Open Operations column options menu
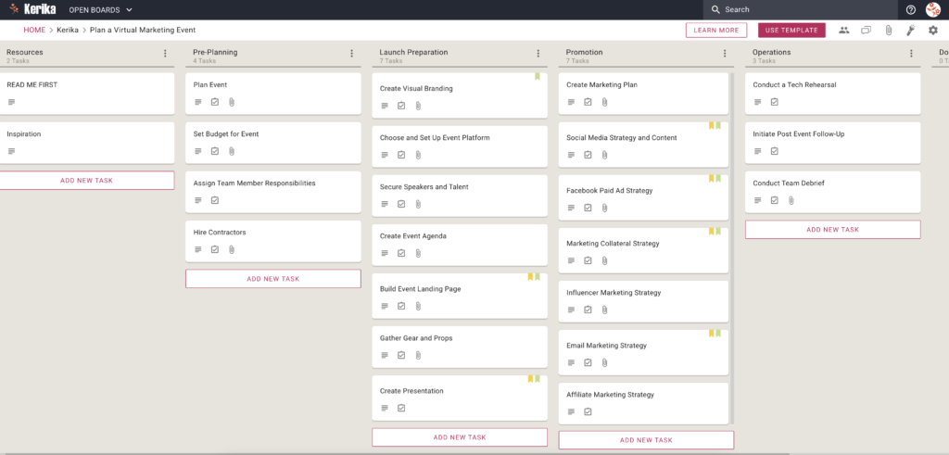This screenshot has height=455, width=949. click(x=911, y=54)
